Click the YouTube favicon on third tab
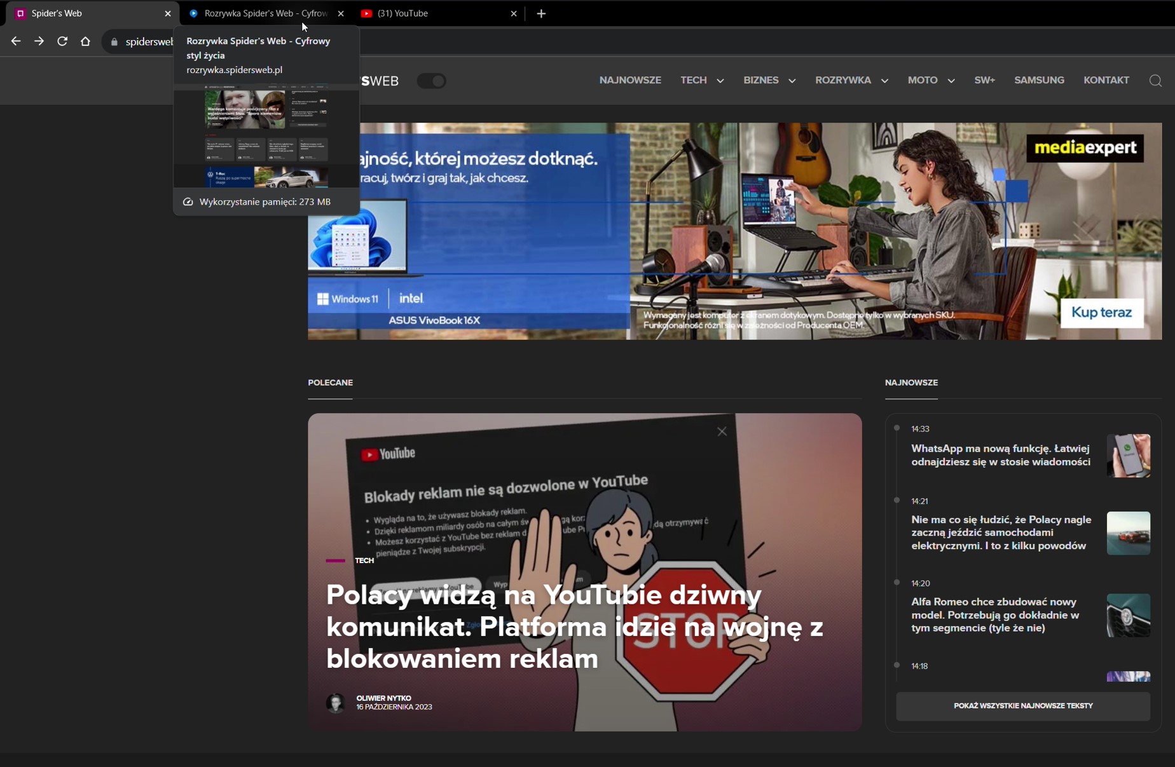This screenshot has height=767, width=1175. tap(366, 13)
